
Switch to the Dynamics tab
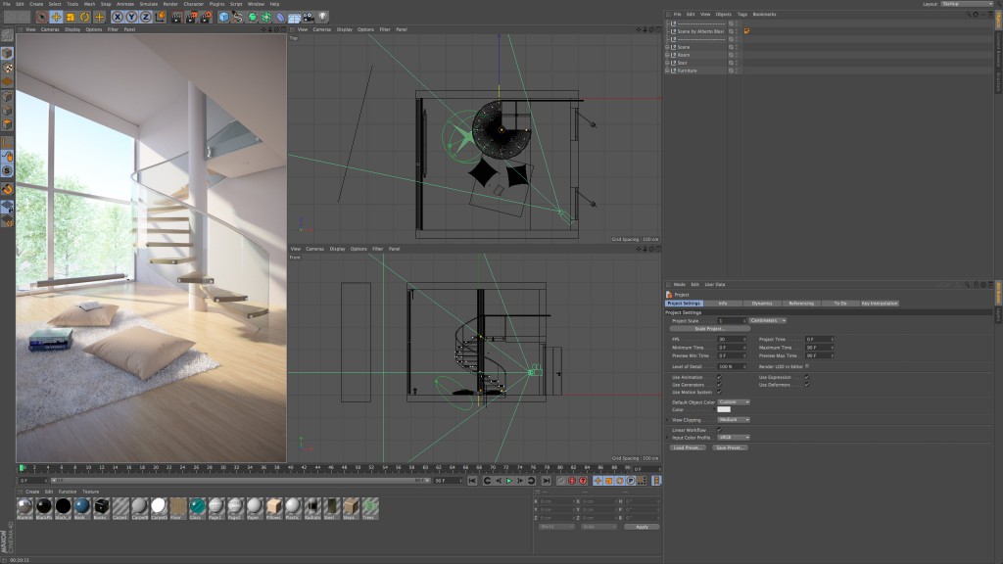coord(762,304)
